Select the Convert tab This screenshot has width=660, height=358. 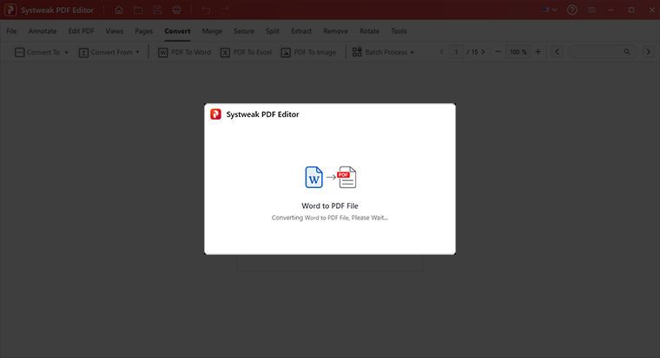click(x=177, y=31)
